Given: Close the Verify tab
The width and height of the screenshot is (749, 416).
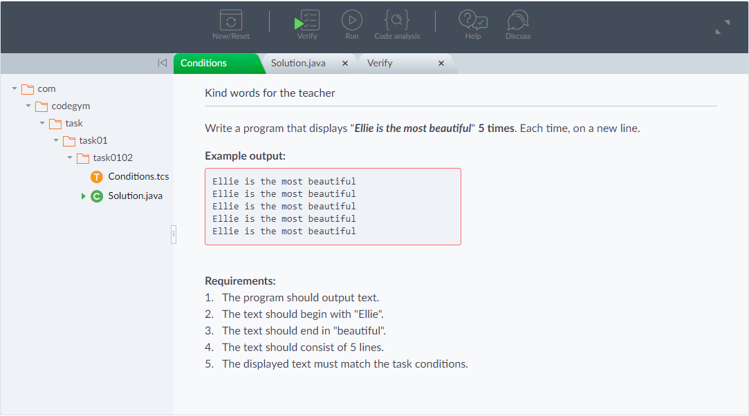Looking at the screenshot, I should click(441, 64).
